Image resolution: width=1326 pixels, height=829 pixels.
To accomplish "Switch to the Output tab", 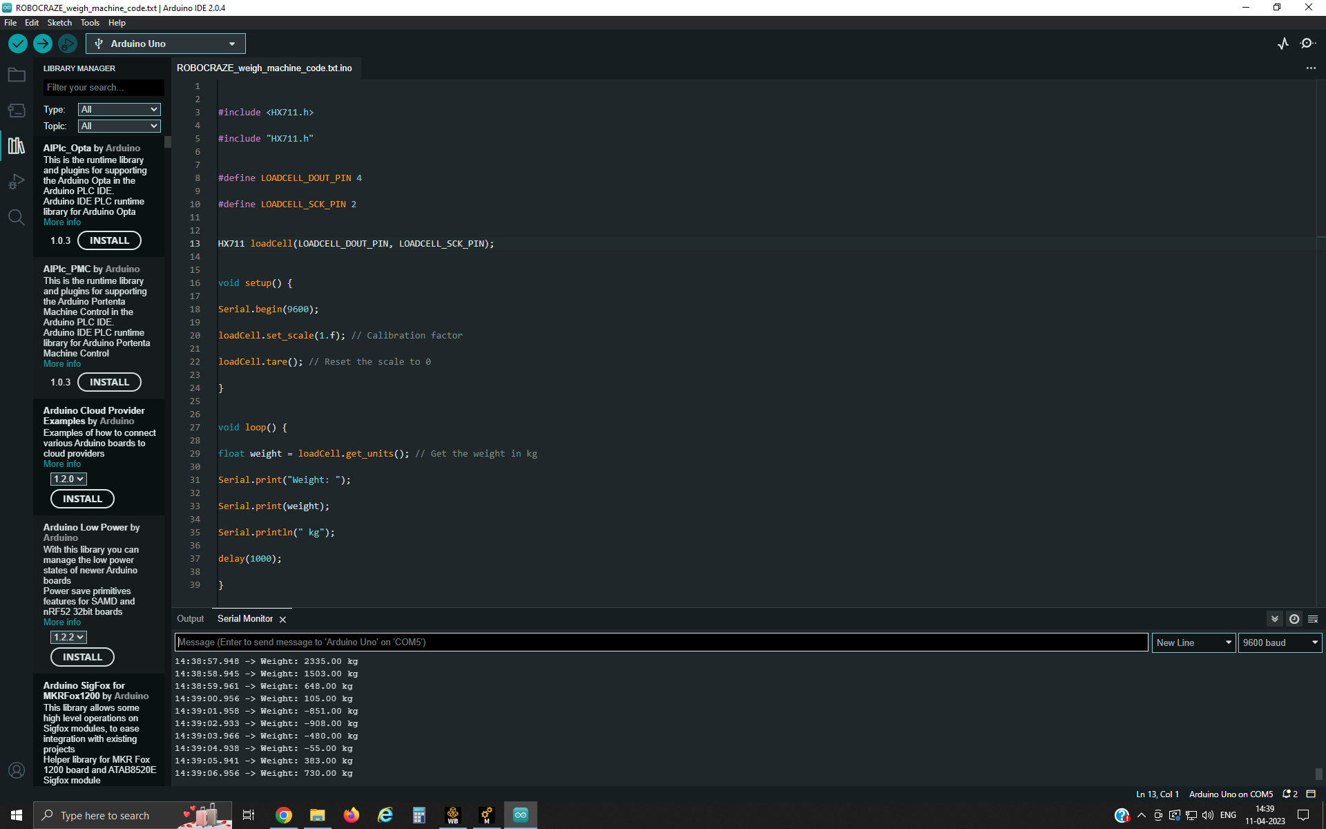I will tap(191, 619).
